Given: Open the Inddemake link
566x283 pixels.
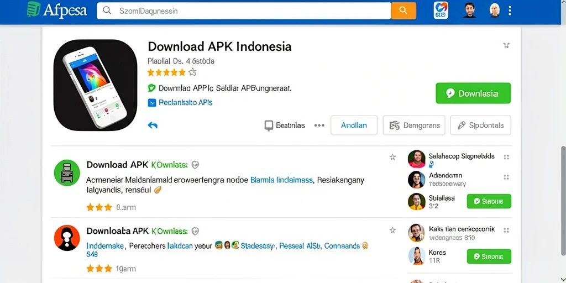Looking at the screenshot, I should click(x=106, y=246).
